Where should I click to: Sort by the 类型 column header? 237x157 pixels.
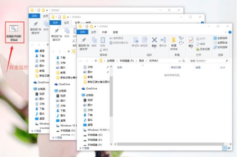tap(198, 67)
